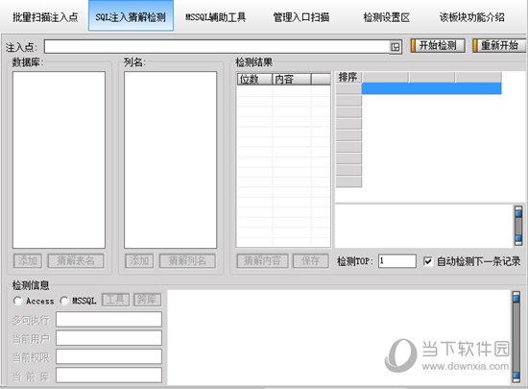Click the 排序 column header
528x389 pixels.
click(348, 77)
